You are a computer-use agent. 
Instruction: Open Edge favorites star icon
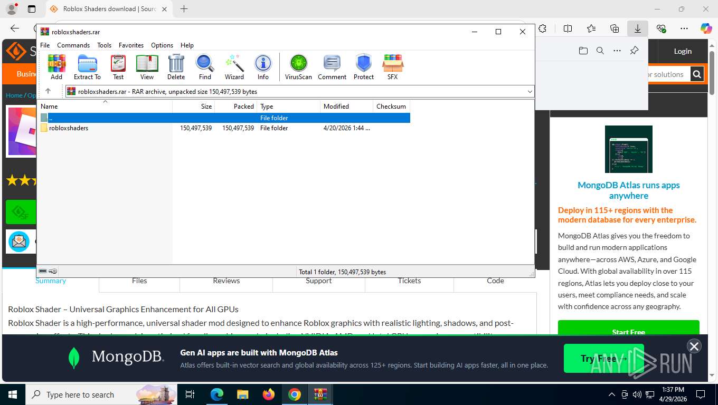[x=591, y=28]
